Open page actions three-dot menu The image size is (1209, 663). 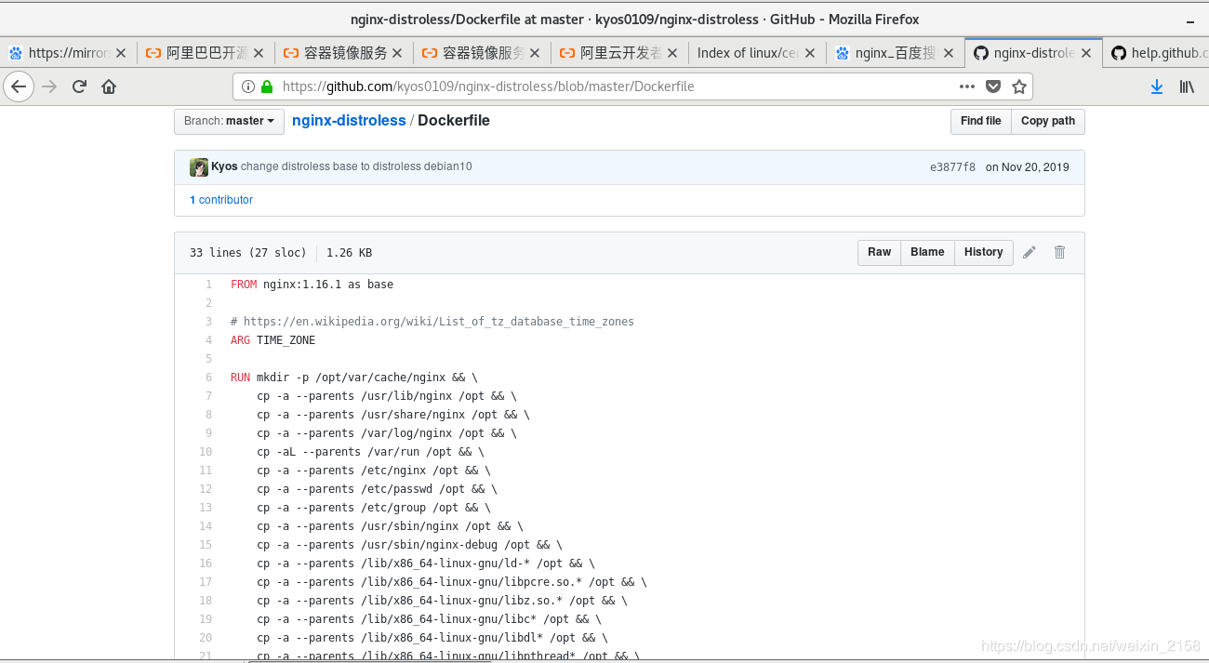click(967, 86)
